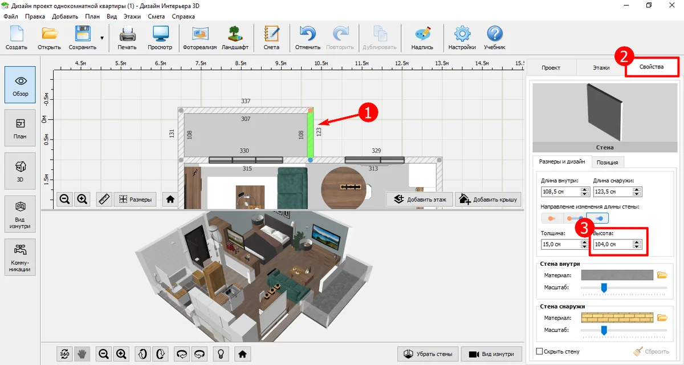
Task: Switch to 3D view mode
Action: tap(20, 171)
